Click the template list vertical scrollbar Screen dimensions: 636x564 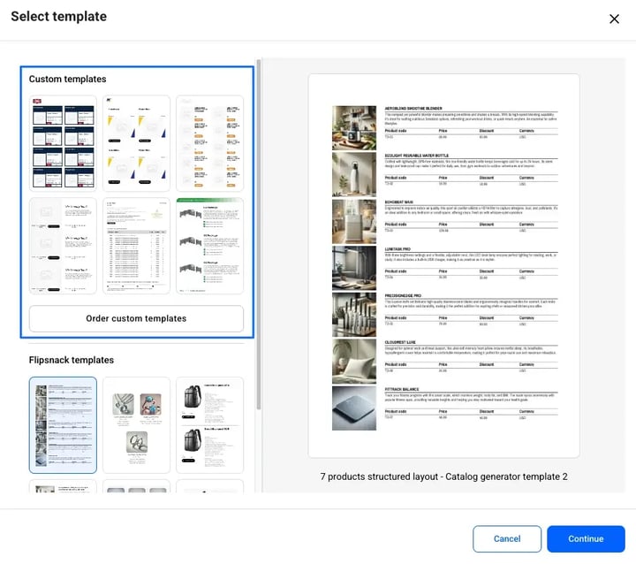point(258,234)
